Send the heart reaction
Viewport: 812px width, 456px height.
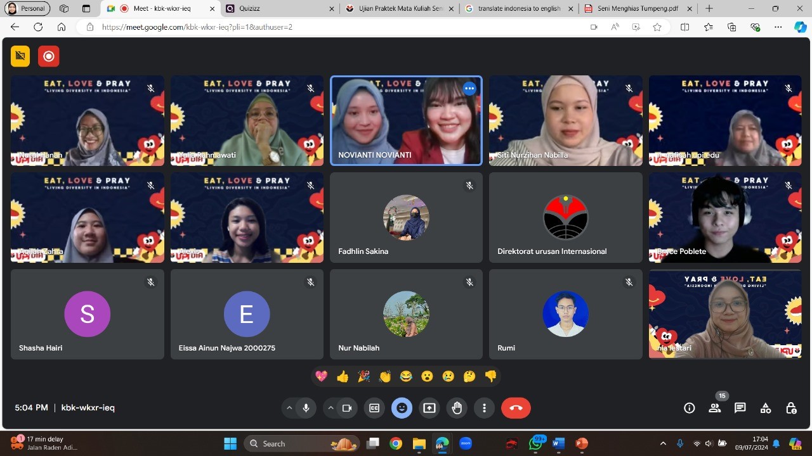pyautogui.click(x=322, y=376)
